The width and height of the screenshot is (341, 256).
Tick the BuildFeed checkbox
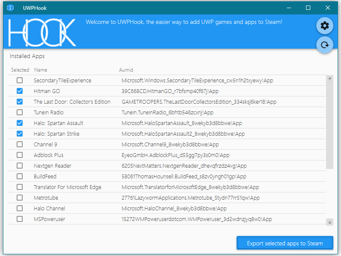click(20, 176)
